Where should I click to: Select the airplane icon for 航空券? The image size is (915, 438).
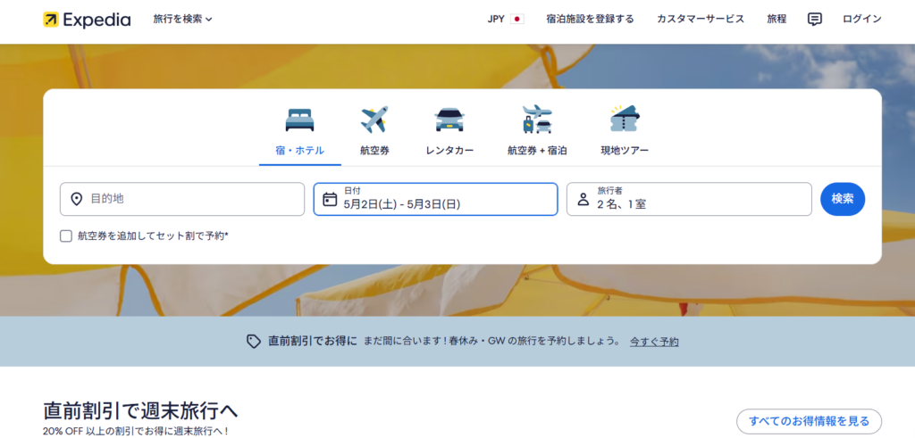(x=374, y=120)
